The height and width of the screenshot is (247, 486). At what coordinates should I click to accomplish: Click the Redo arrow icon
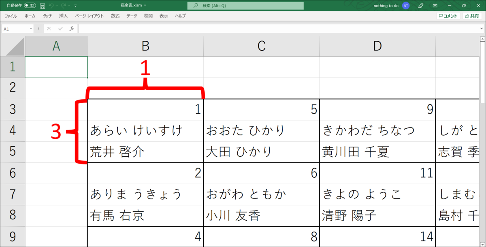point(64,6)
